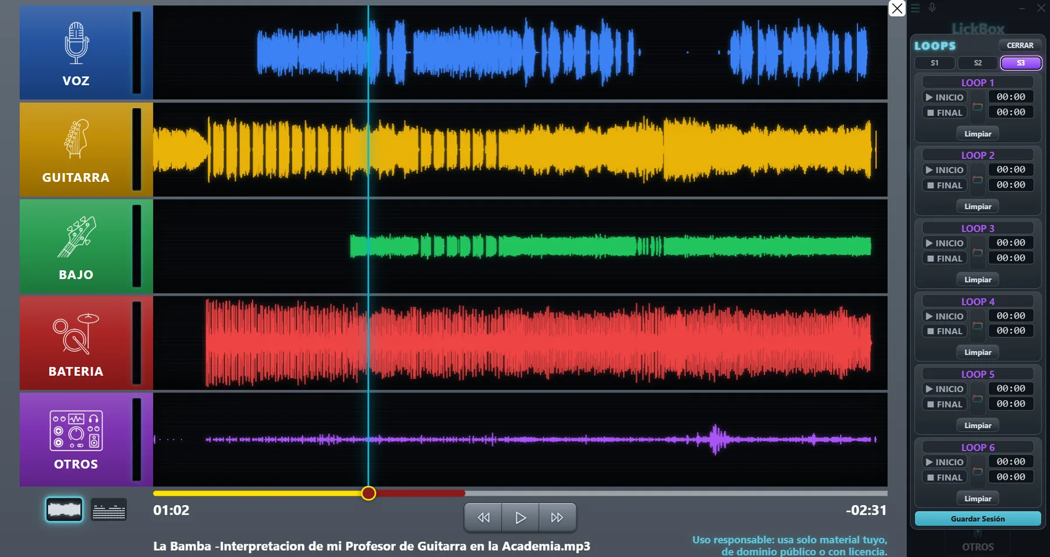Screen dimensions: 1050x557
Task: Set Loop 4 end with FINAL
Action: pos(944,331)
